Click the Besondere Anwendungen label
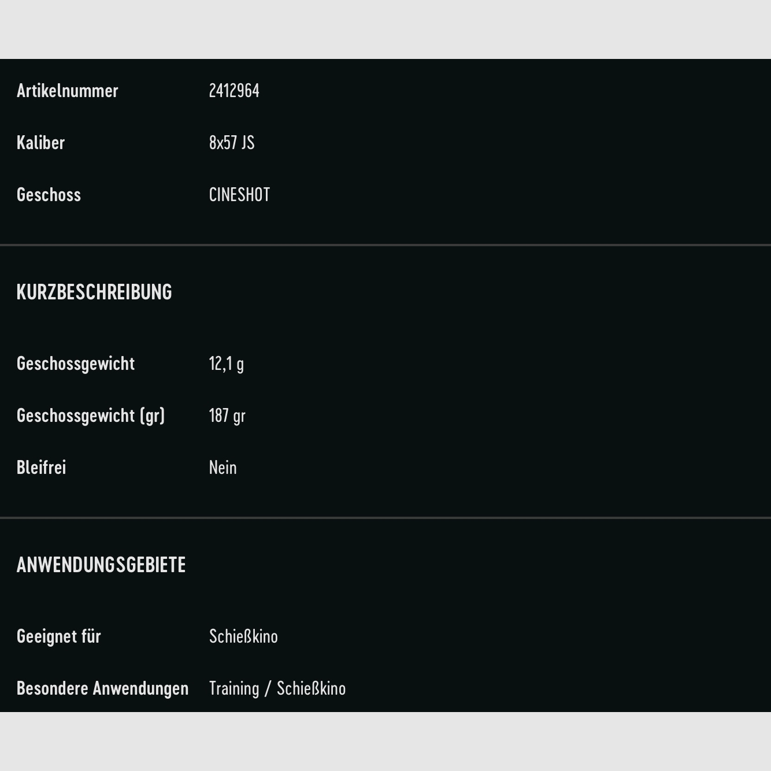The width and height of the screenshot is (771, 771). (x=103, y=688)
